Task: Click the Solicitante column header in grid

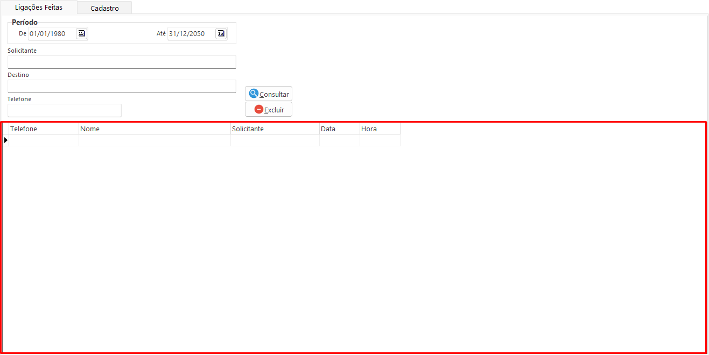Action: (x=275, y=129)
